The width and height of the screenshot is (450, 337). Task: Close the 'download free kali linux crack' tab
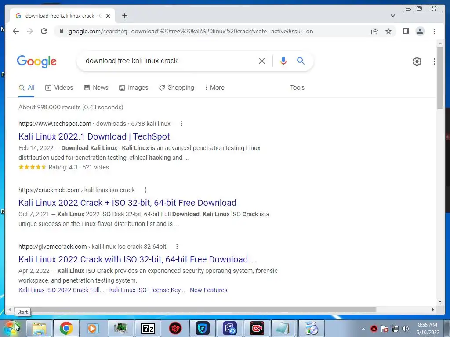click(108, 16)
